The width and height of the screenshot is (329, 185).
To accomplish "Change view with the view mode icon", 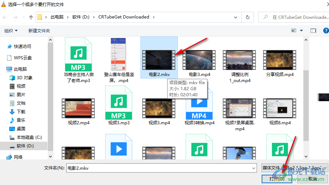I will pos(294,31).
